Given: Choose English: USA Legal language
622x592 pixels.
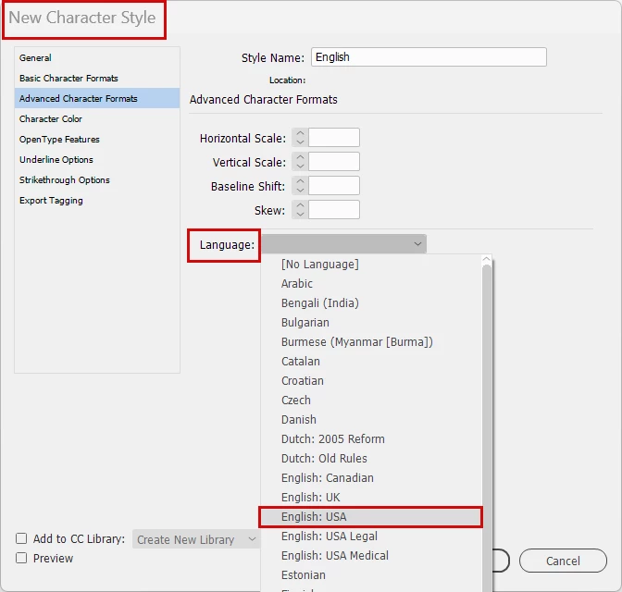Looking at the screenshot, I should pos(371,536).
